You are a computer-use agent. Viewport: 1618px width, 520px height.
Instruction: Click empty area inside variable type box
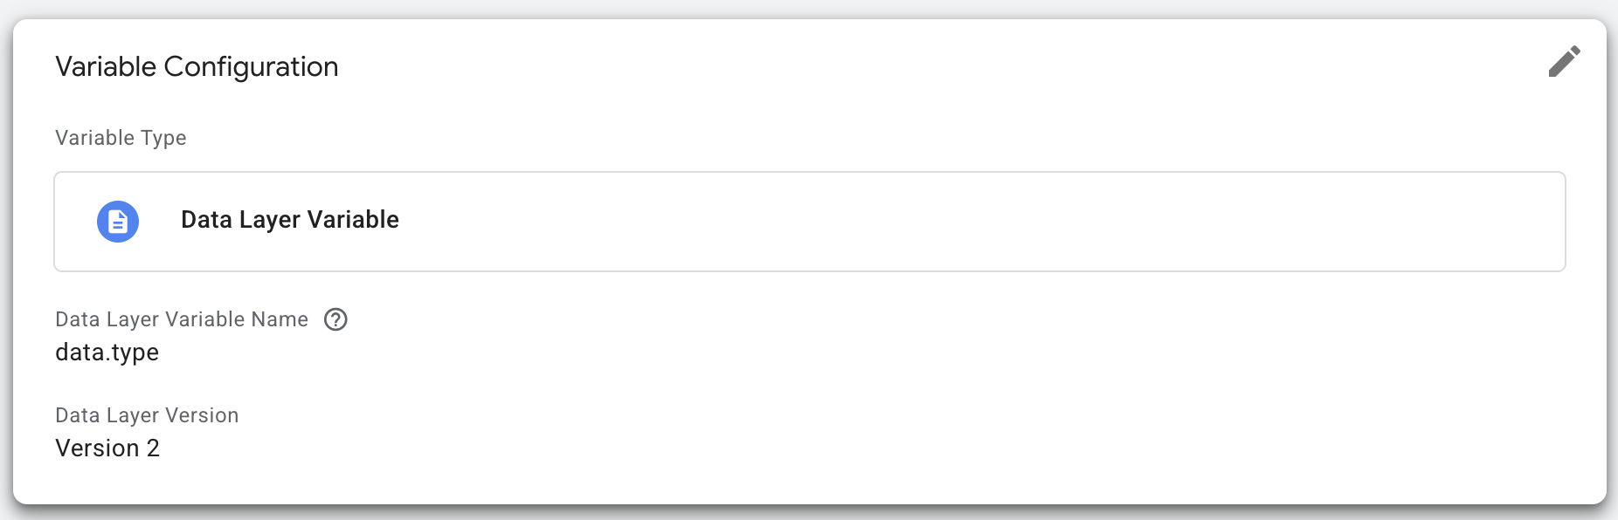(961, 222)
